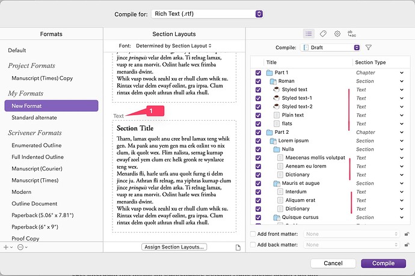
Task: Uncheck the Quisque cursus checkbox
Action: point(258,217)
